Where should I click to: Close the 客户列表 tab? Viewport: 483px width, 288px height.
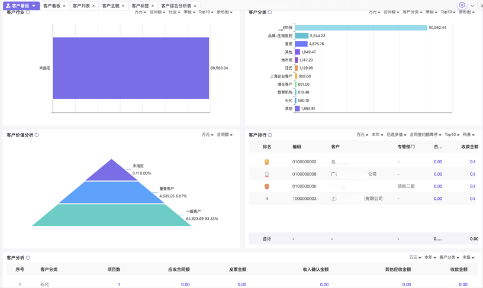[x=94, y=6]
